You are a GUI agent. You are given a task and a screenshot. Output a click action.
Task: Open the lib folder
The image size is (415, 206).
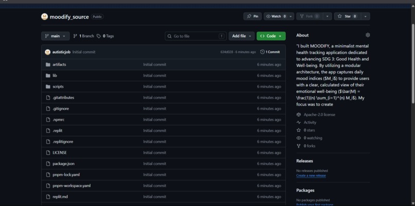(55, 76)
